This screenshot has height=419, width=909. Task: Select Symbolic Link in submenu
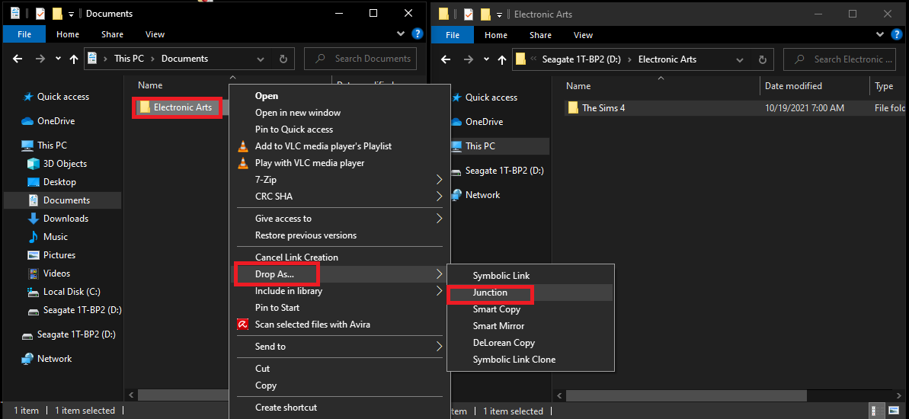(x=501, y=276)
